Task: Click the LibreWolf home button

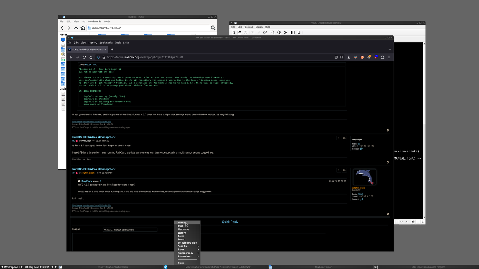Action: click(91, 57)
